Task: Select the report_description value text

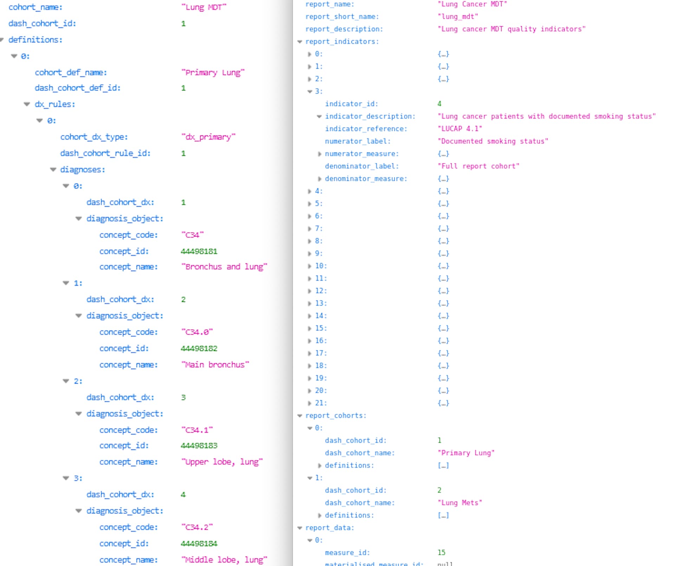Action: 512,29
